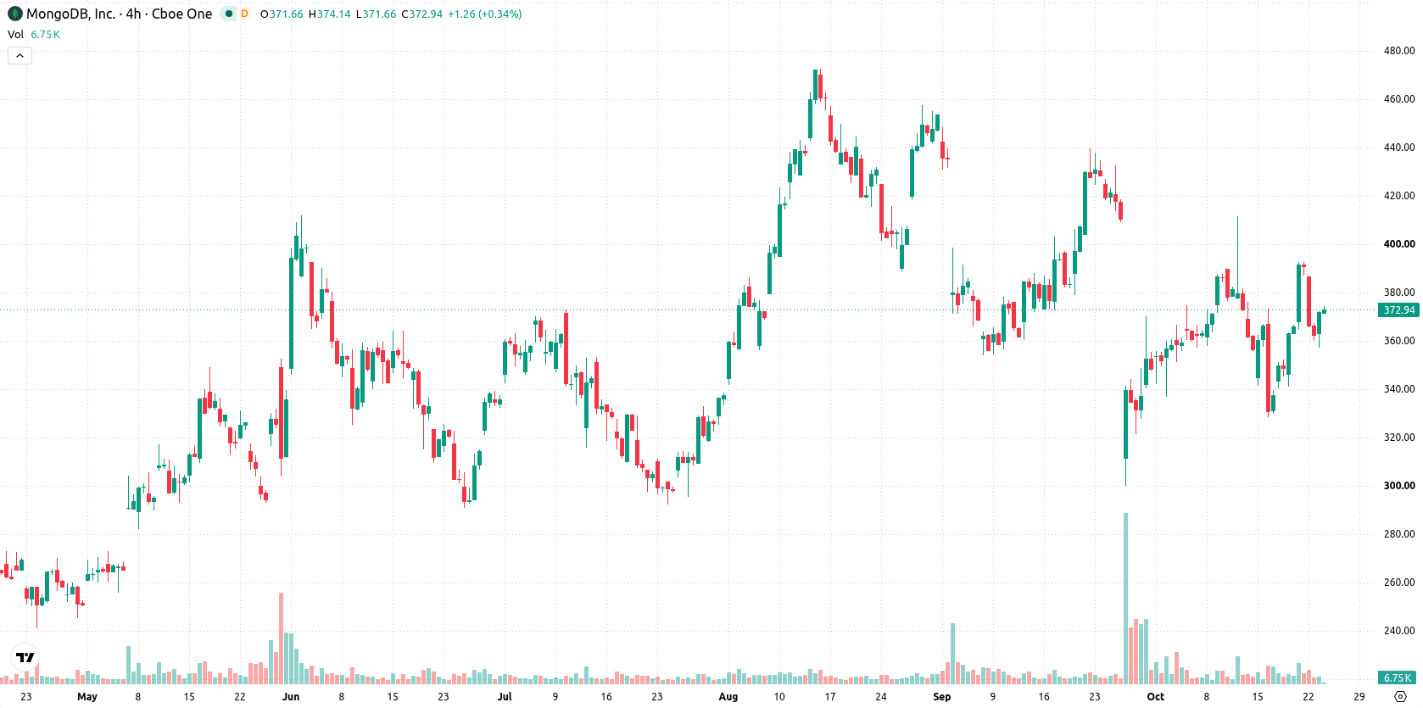
Task: Click the MongoDB leaf logo icon
Action: (14, 14)
